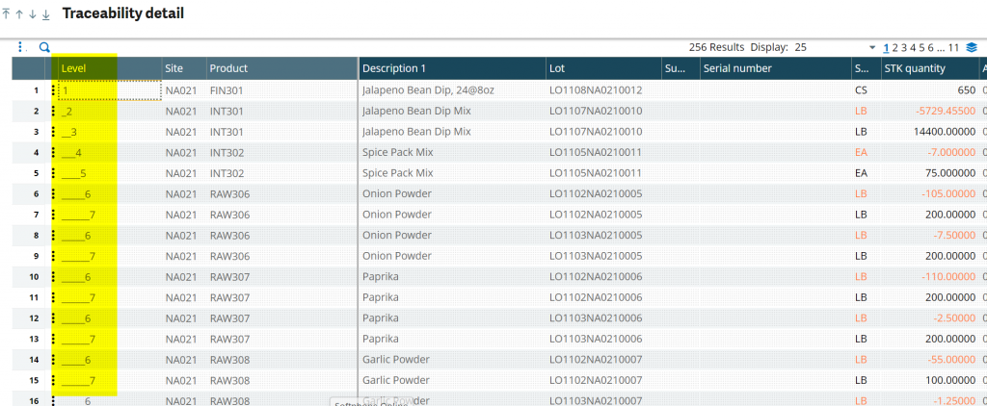Click the STK quantity column header
Viewport: 987px width, 406px height.
click(914, 68)
